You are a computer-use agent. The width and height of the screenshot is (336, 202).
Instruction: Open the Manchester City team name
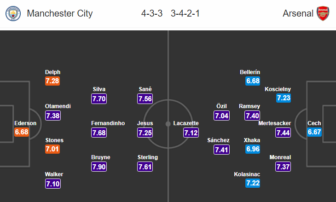(x=60, y=13)
